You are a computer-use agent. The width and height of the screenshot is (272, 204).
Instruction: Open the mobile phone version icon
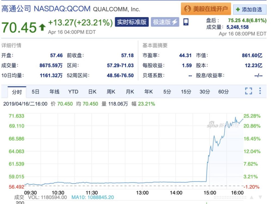pos(186,22)
